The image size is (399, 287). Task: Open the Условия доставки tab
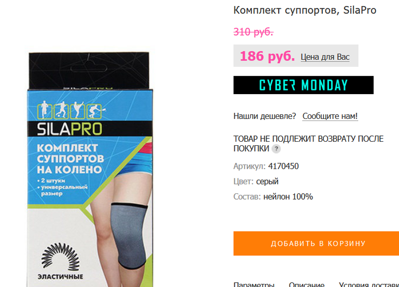coord(369,285)
